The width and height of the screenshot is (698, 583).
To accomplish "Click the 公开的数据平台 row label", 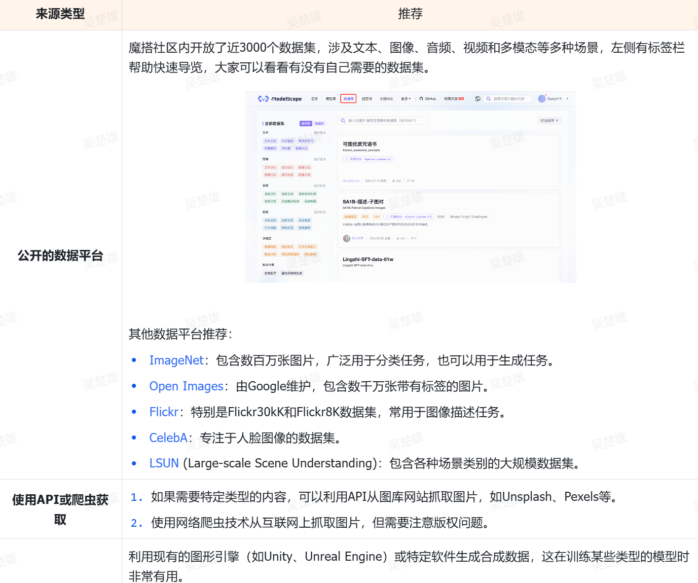I will click(60, 256).
